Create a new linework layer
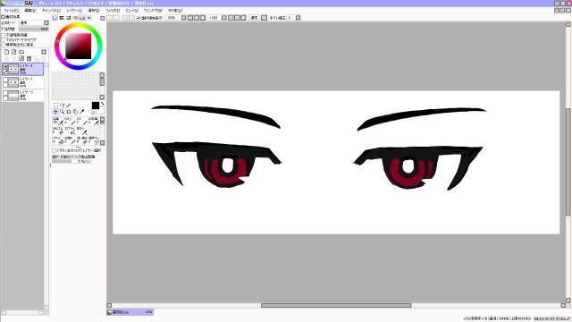Viewport: 572px width, 322px height. (14, 52)
